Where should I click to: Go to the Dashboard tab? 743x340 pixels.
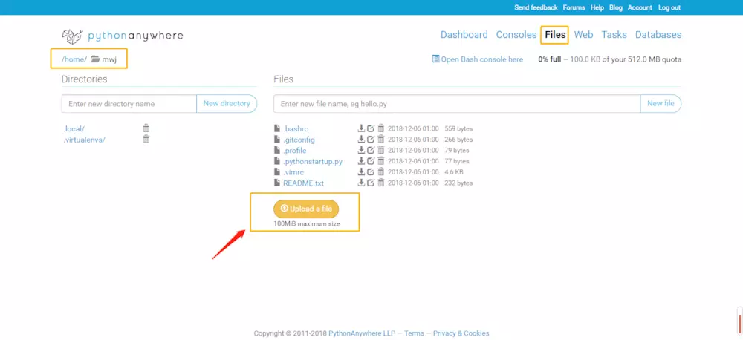[464, 35]
